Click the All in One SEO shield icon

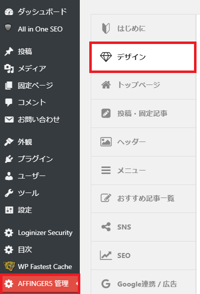click(x=8, y=27)
